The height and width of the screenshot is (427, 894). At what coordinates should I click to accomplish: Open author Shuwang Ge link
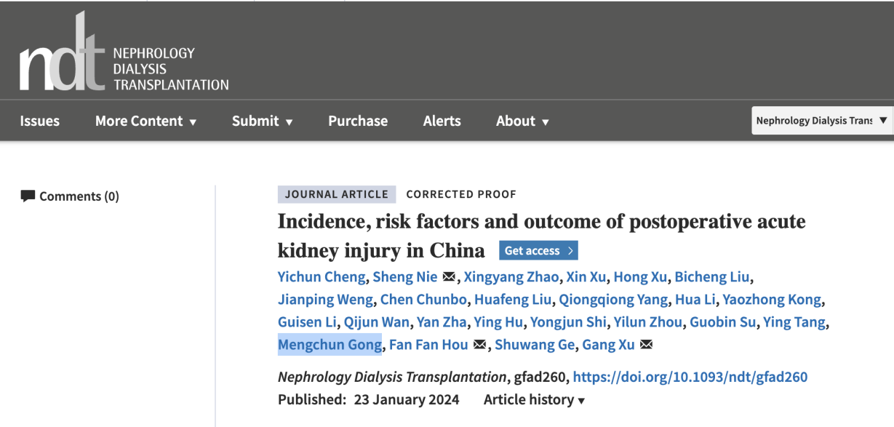[535, 345]
